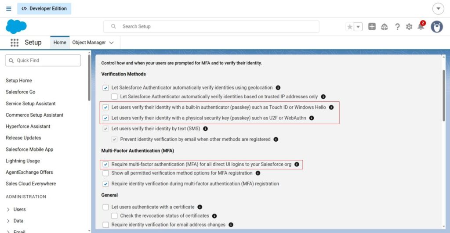
Task: Click the favorites star icon
Action: coord(349,27)
